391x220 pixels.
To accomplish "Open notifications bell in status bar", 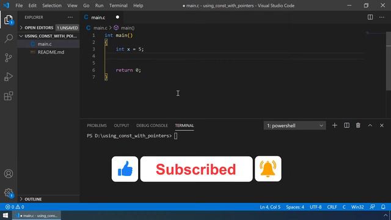I will [383, 207].
